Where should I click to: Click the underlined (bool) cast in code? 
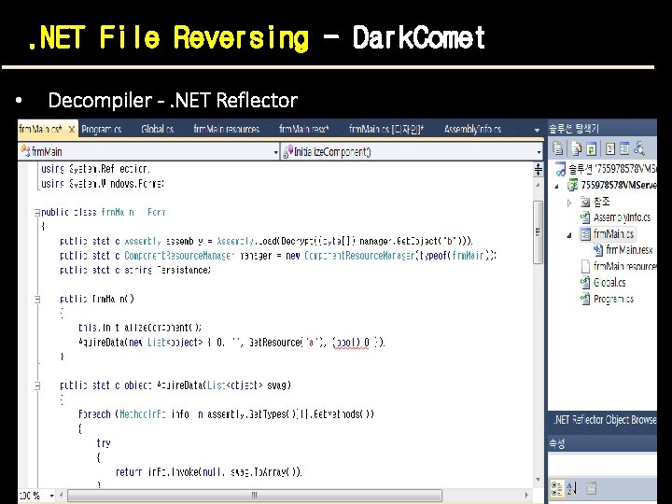click(x=346, y=343)
